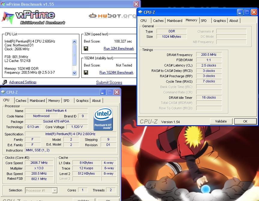The height and width of the screenshot is (201, 259).
Task: Click the save icon in 32M speed test
Action: pyautogui.click(x=86, y=49)
